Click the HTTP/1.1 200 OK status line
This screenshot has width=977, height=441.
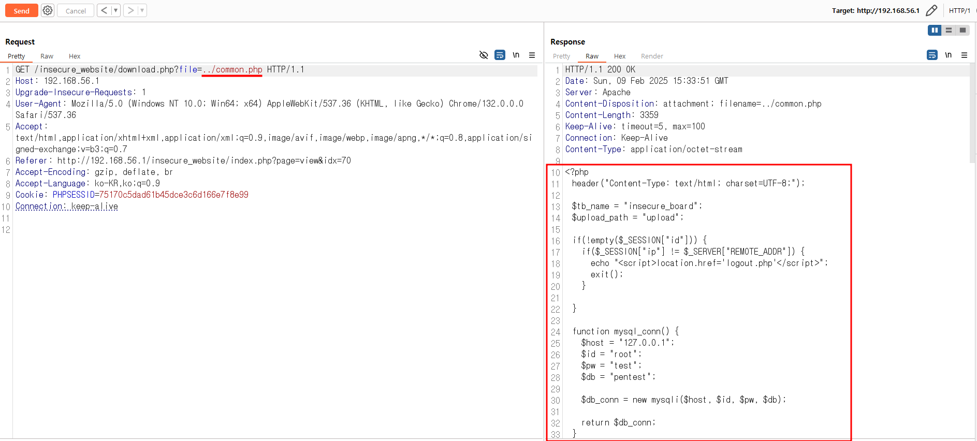pos(600,69)
